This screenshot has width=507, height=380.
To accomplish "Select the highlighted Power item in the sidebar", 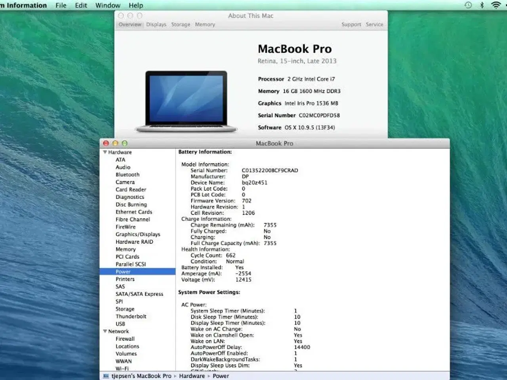I will click(x=137, y=272).
